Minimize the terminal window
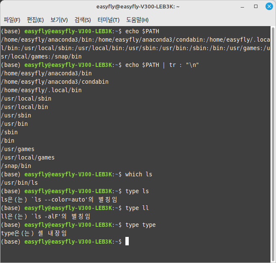The image size is (276, 263). click(x=242, y=7)
